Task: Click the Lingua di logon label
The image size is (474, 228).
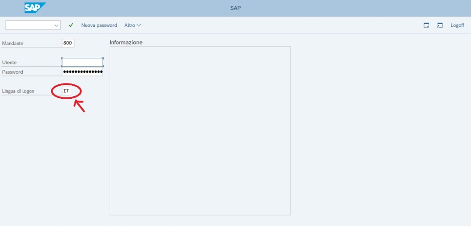Action: [x=18, y=91]
